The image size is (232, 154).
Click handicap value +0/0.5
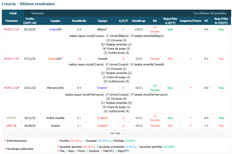tap(138, 29)
